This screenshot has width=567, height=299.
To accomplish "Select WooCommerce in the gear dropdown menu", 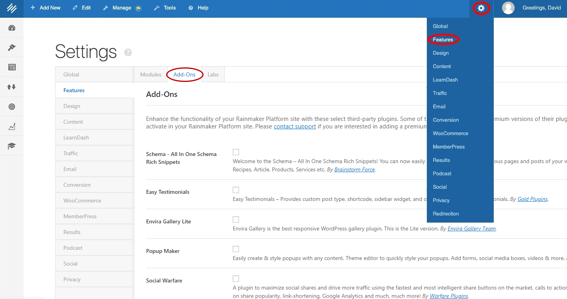I will point(450,134).
